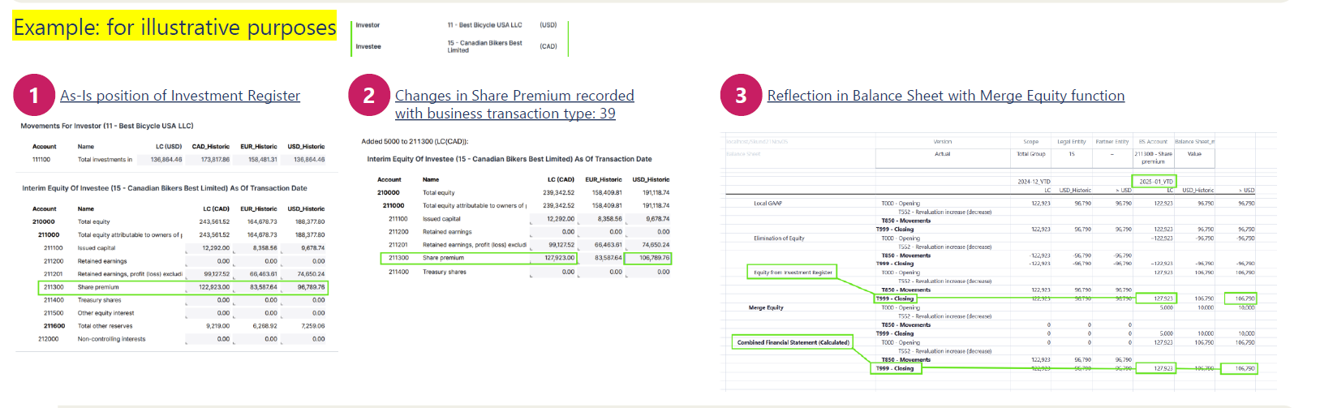Click the pink number 3 circle badge

click(x=741, y=96)
